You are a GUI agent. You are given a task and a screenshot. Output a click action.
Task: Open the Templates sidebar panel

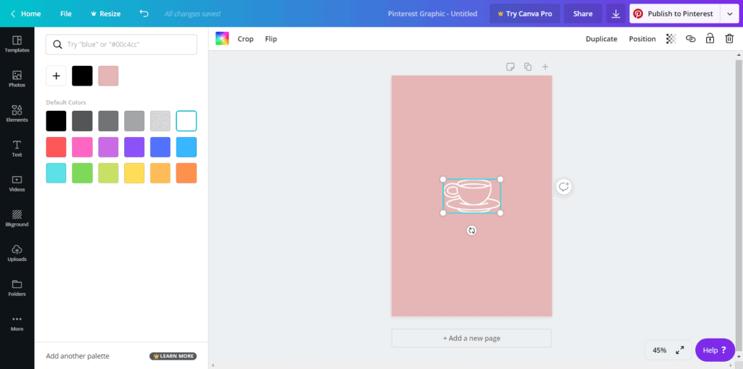pos(17,43)
